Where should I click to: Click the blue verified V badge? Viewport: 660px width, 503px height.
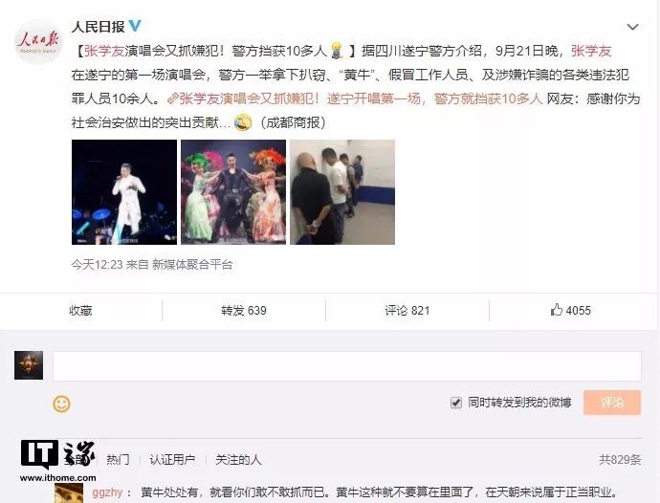pyautogui.click(x=135, y=26)
